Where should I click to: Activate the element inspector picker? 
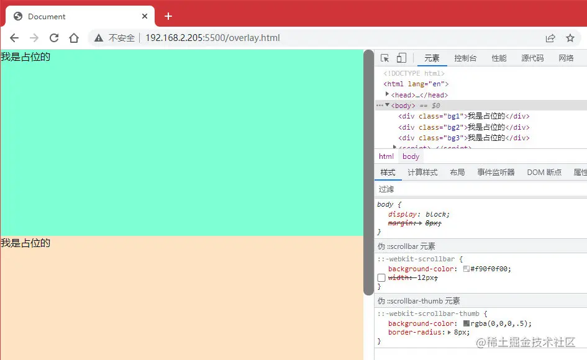(x=385, y=58)
